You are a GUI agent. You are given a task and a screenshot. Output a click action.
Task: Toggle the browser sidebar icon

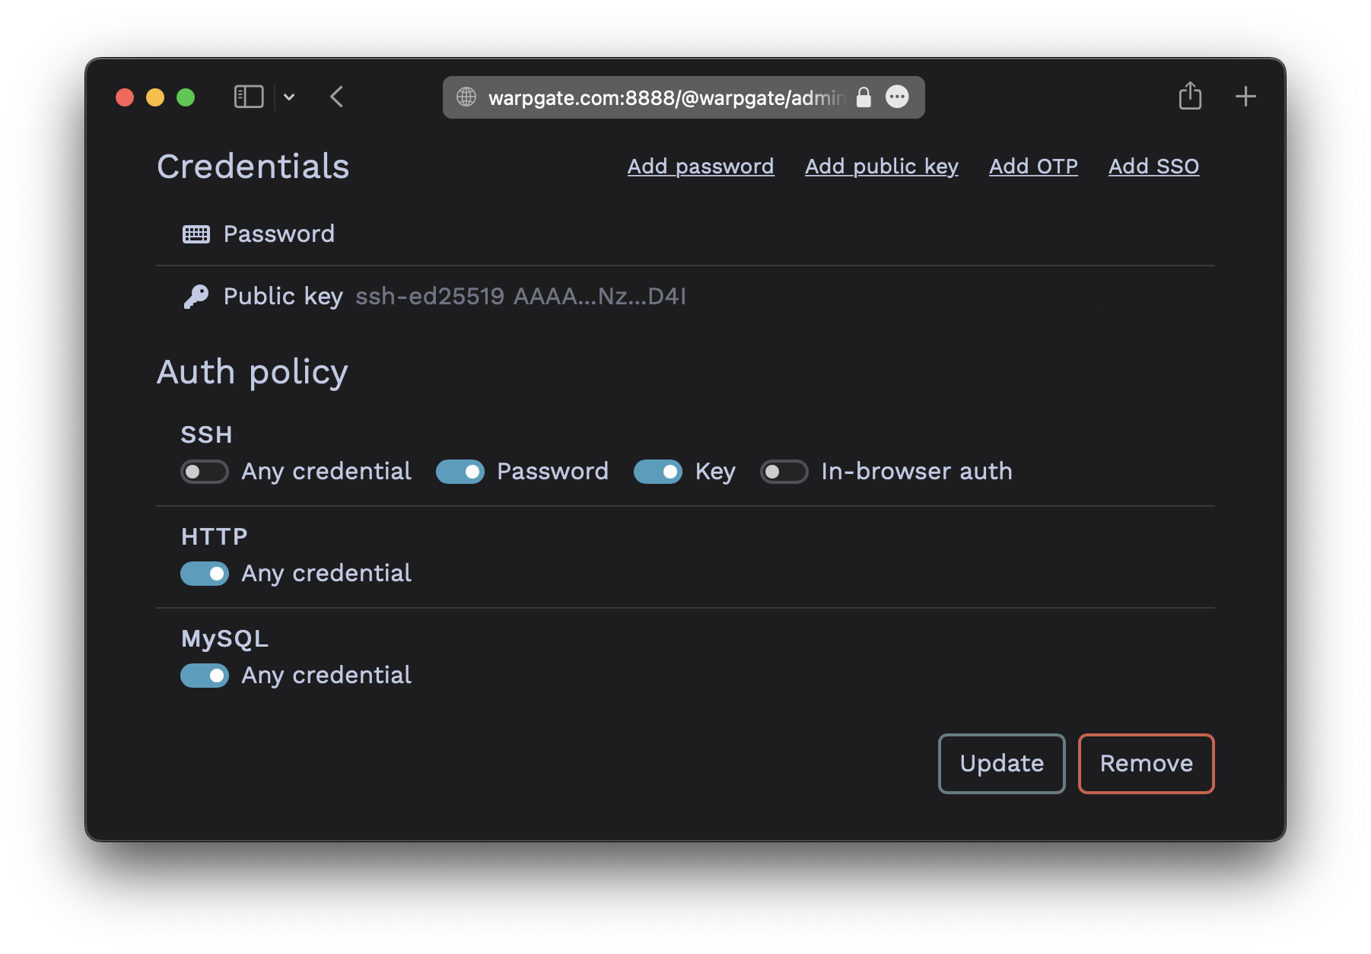tap(249, 97)
